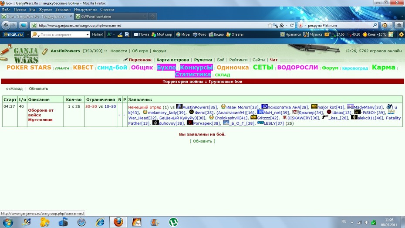Viewport: 405px width, 228px height.
Task: Open Фото in mail.ru toolbar
Action: point(199,34)
